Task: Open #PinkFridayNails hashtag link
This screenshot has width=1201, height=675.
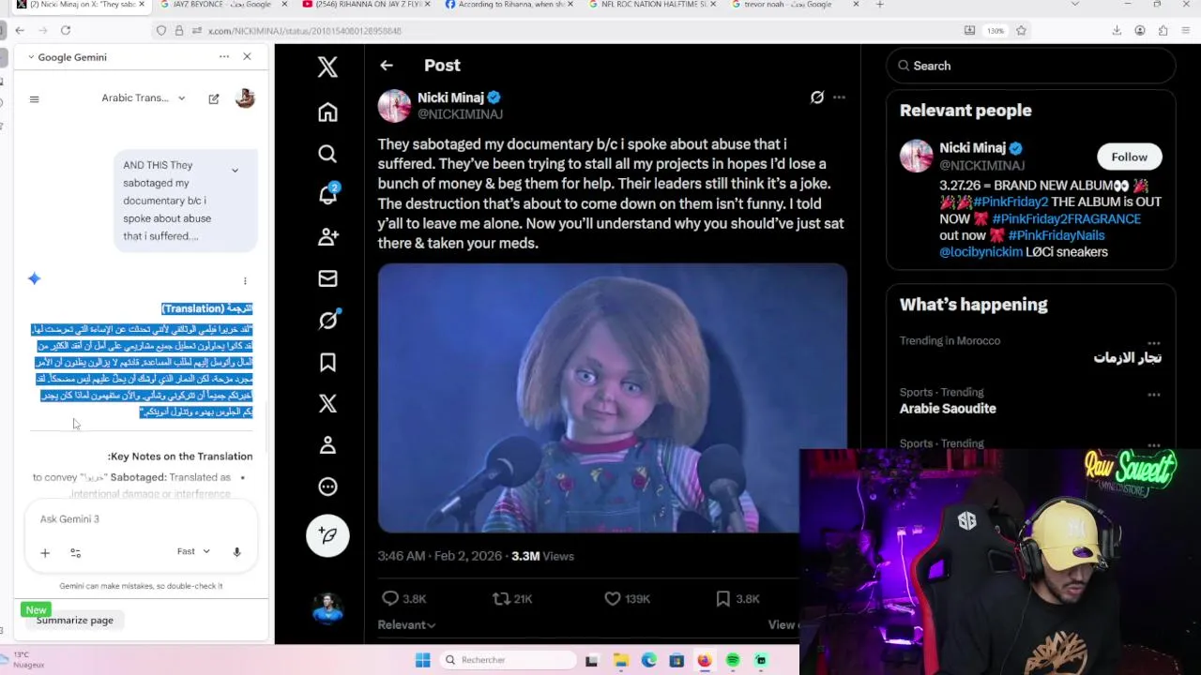Action: [x=1056, y=235]
